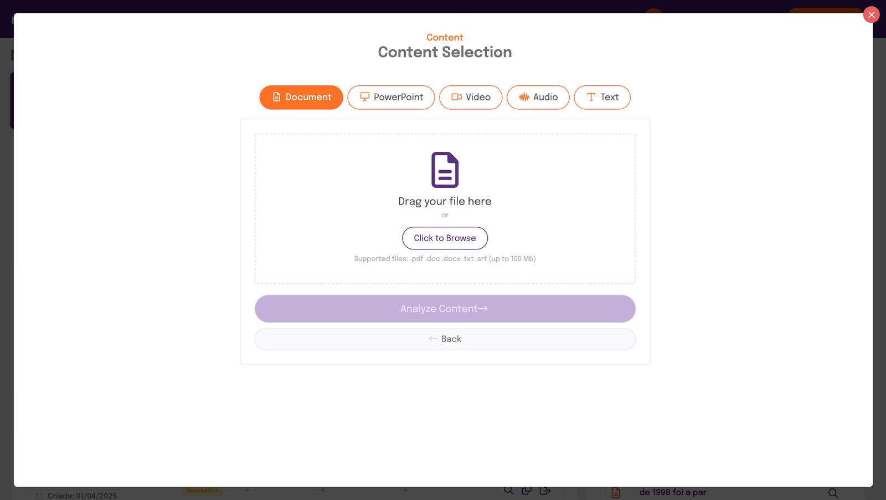
Task: Click the presentation screen icon beside PowerPoint
Action: coord(364,97)
